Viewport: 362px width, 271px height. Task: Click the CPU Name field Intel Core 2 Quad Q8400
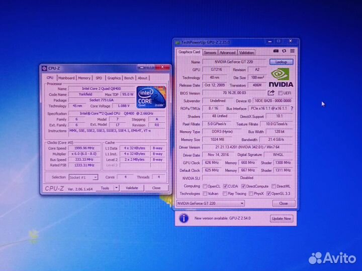pos(102,88)
